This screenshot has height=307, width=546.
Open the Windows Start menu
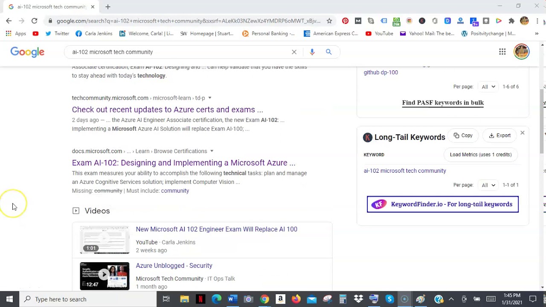click(x=9, y=299)
